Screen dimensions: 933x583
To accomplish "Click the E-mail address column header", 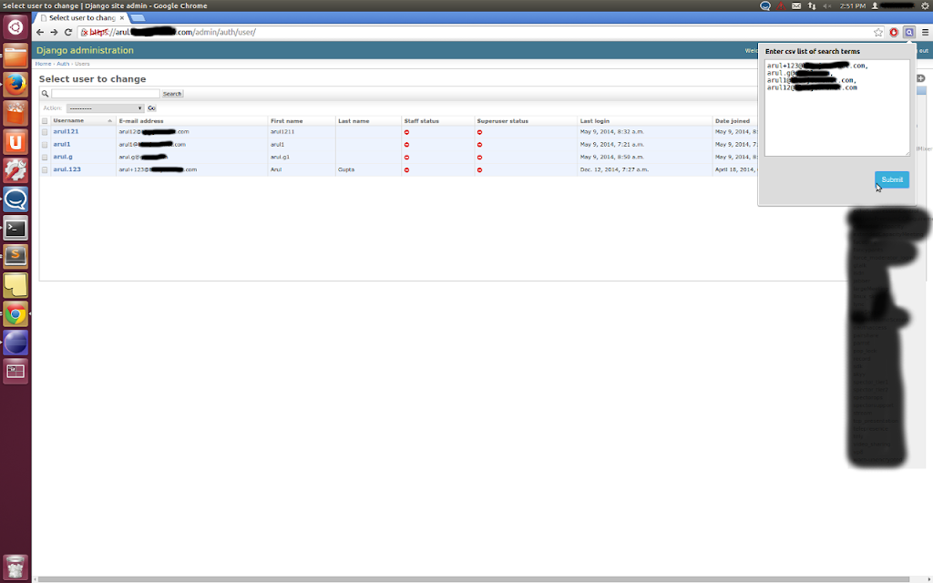I will (x=142, y=121).
